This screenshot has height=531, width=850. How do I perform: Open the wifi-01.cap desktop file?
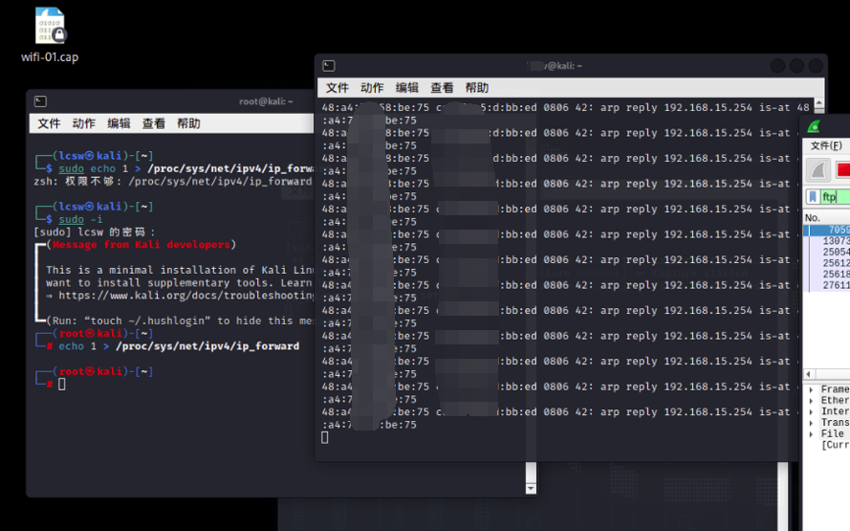coord(50,30)
